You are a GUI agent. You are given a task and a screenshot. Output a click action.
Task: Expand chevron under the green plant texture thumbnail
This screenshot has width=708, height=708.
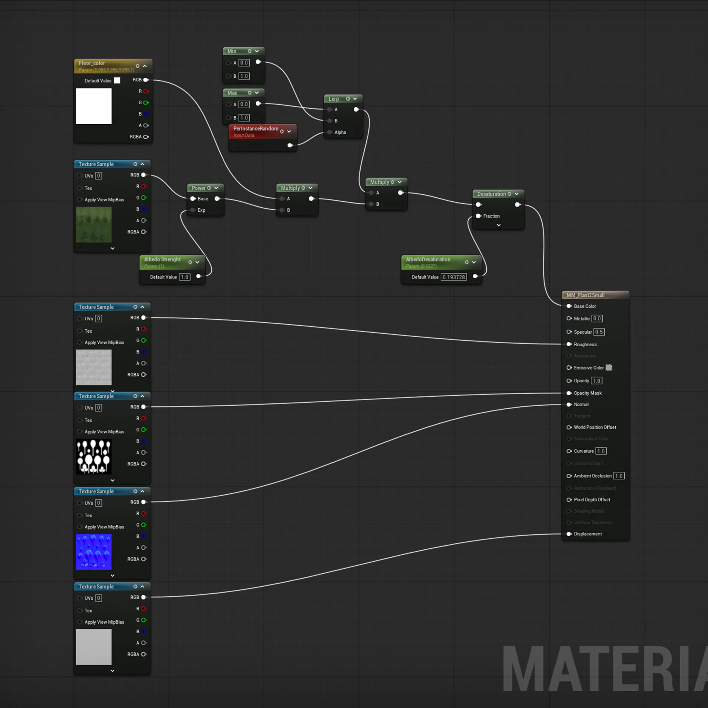112,249
